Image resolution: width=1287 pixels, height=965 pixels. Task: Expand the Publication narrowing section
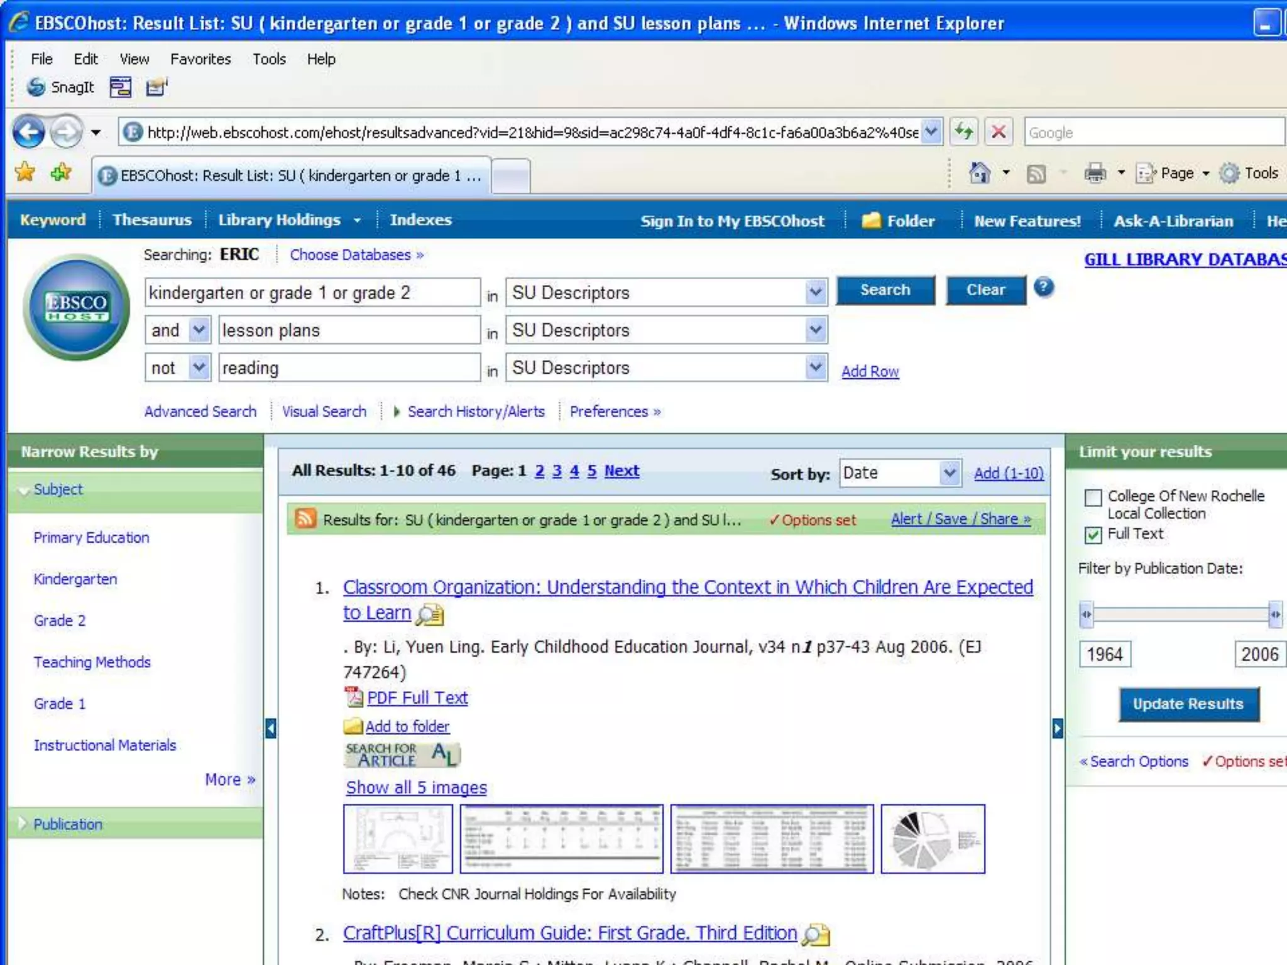click(67, 824)
